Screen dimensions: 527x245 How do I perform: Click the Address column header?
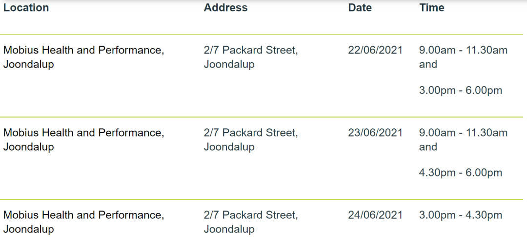tap(225, 8)
